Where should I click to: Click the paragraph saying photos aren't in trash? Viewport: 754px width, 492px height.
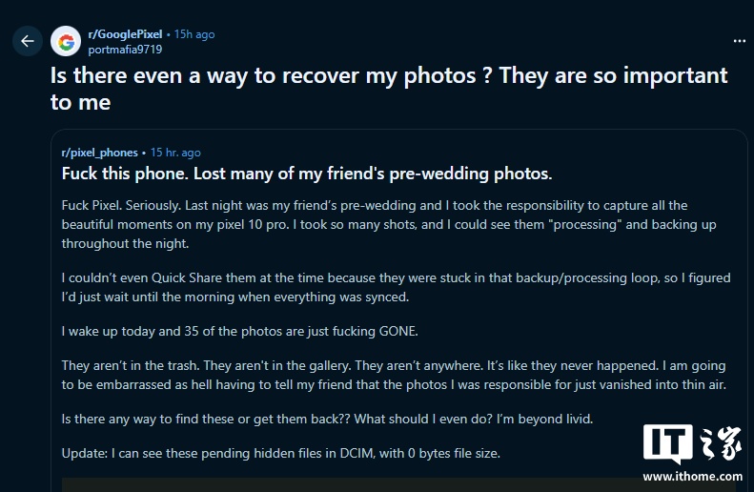click(x=394, y=375)
